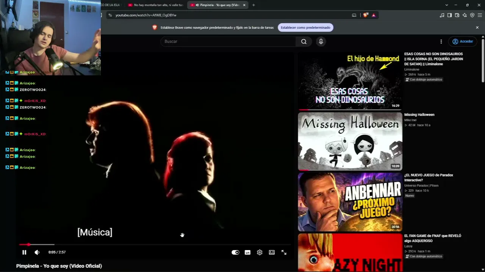Pause the Pimpinela video
485x272 pixels.
pyautogui.click(x=24, y=252)
